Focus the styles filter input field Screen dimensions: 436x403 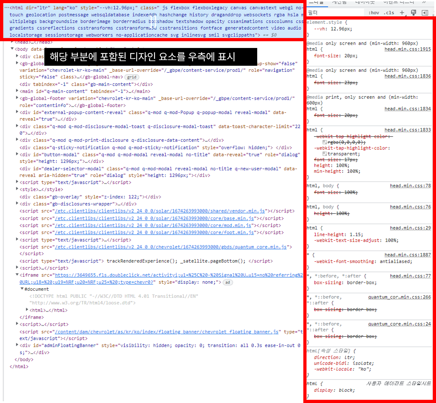[x=335, y=12]
